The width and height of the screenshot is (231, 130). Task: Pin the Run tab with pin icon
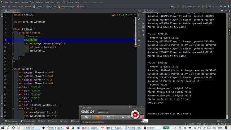coord(139,45)
